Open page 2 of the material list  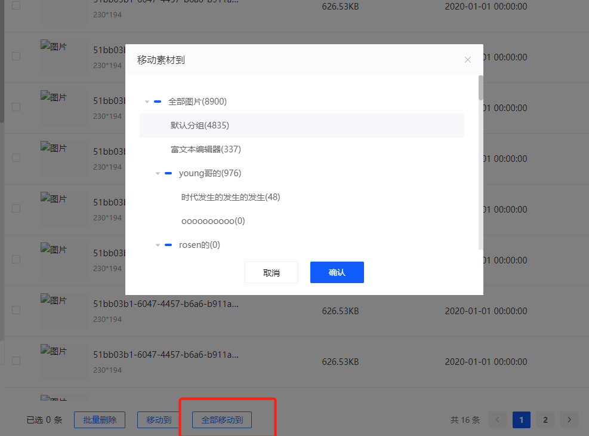click(545, 420)
